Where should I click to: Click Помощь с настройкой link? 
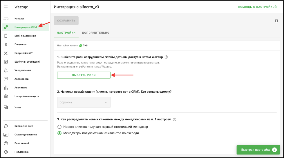click(257, 7)
